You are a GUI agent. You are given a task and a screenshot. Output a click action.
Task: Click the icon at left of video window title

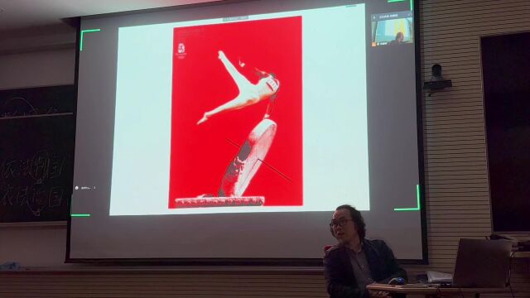pos(374,17)
